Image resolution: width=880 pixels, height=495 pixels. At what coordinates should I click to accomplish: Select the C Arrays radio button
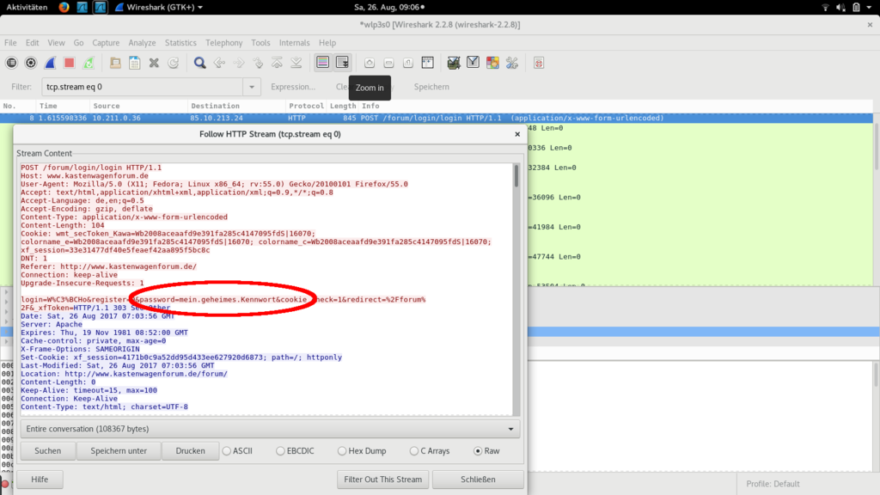[430, 450]
